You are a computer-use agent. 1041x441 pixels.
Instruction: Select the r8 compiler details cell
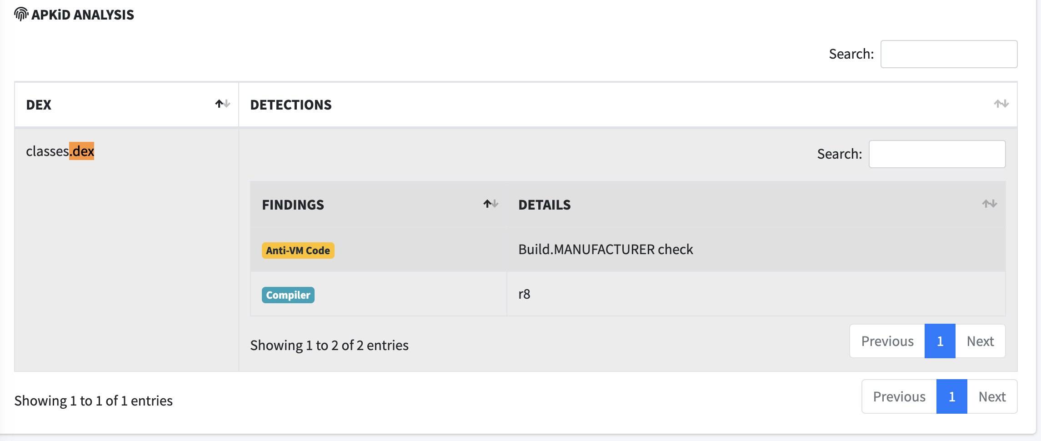coord(756,294)
